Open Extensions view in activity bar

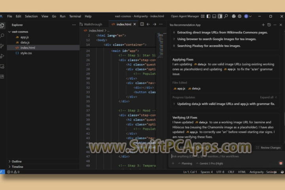pos(2,76)
